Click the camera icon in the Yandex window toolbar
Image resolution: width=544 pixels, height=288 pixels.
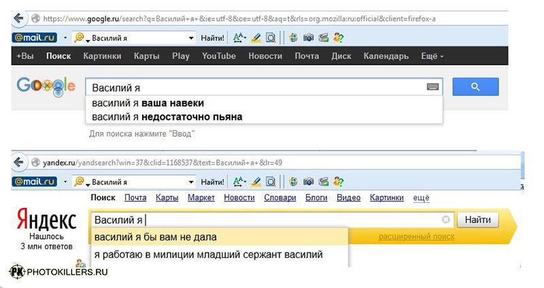(309, 181)
